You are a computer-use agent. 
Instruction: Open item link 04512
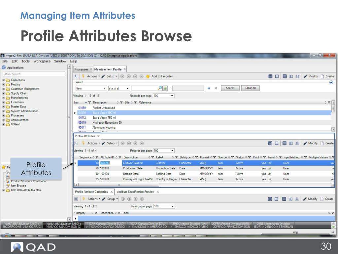82,118
